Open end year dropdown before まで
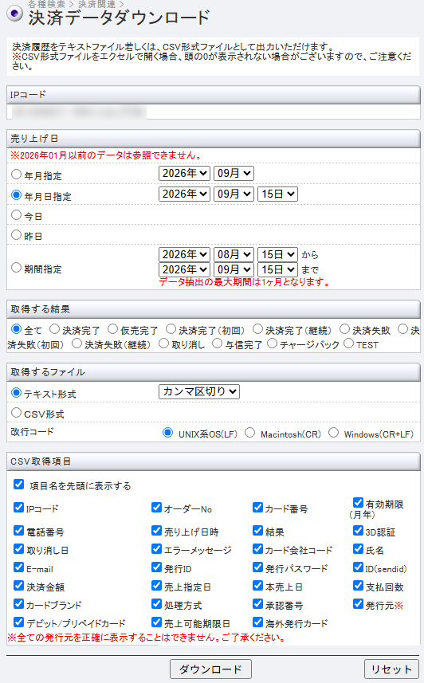 [184, 269]
